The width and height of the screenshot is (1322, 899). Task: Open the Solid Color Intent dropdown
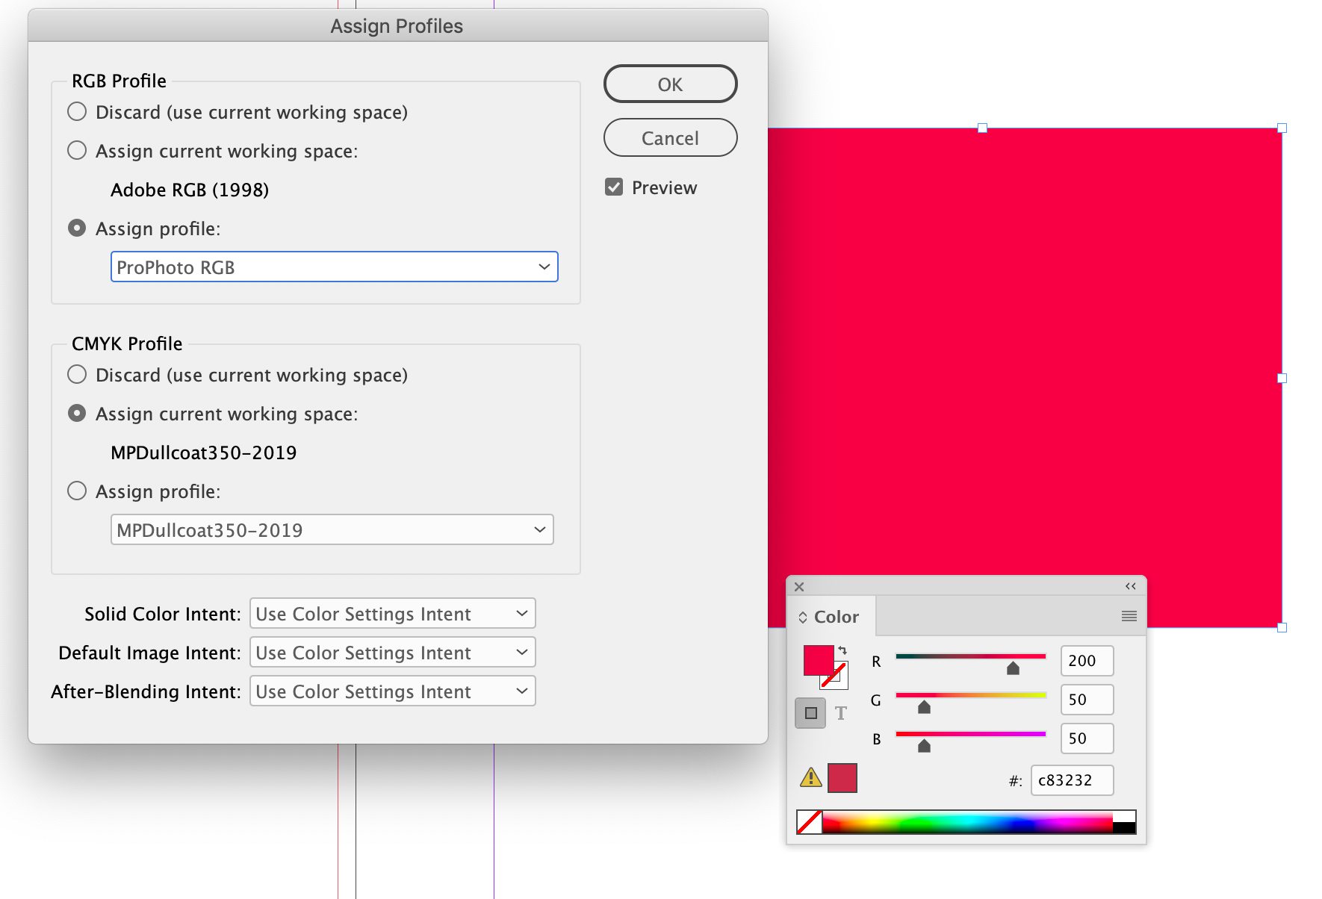point(392,613)
